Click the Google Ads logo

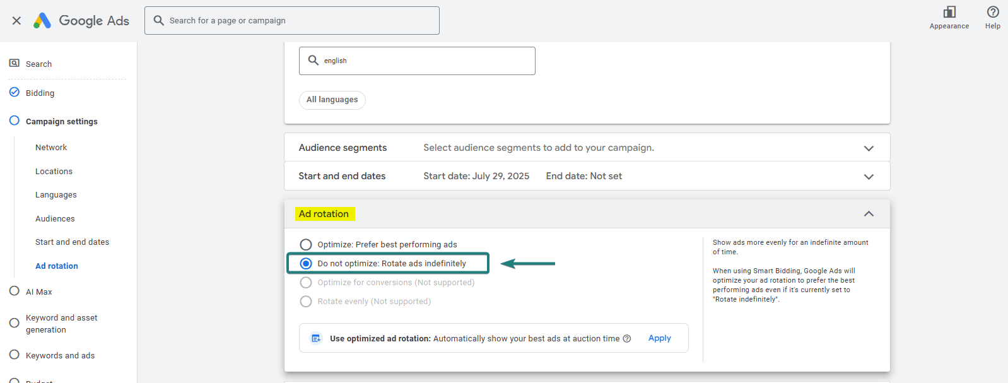42,21
